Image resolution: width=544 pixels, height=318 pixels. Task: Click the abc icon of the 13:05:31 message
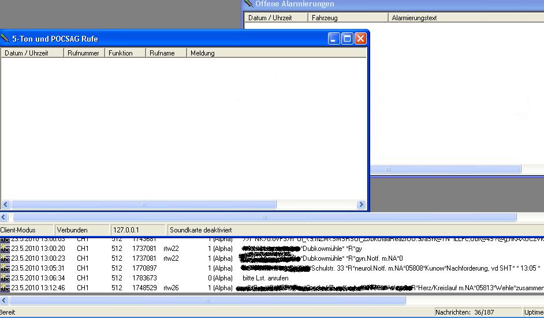click(x=5, y=268)
